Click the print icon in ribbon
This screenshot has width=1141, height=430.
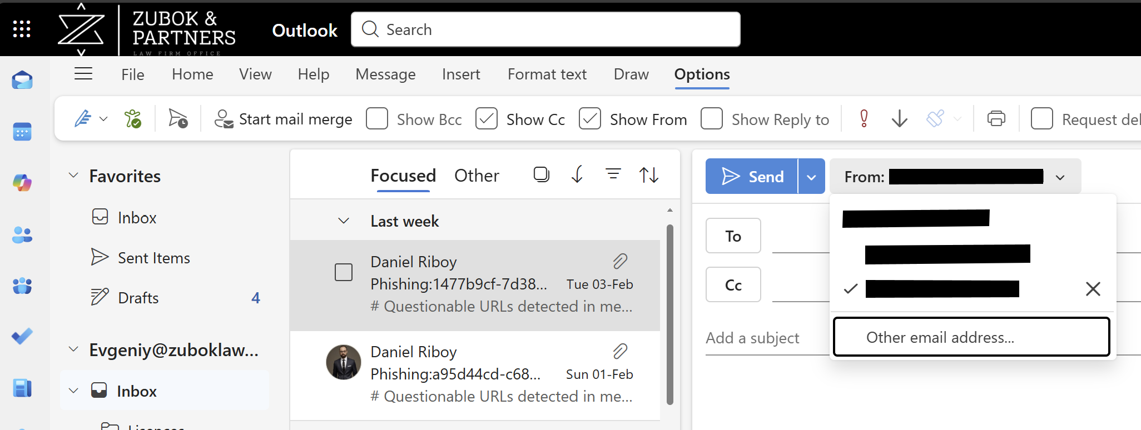pos(996,119)
